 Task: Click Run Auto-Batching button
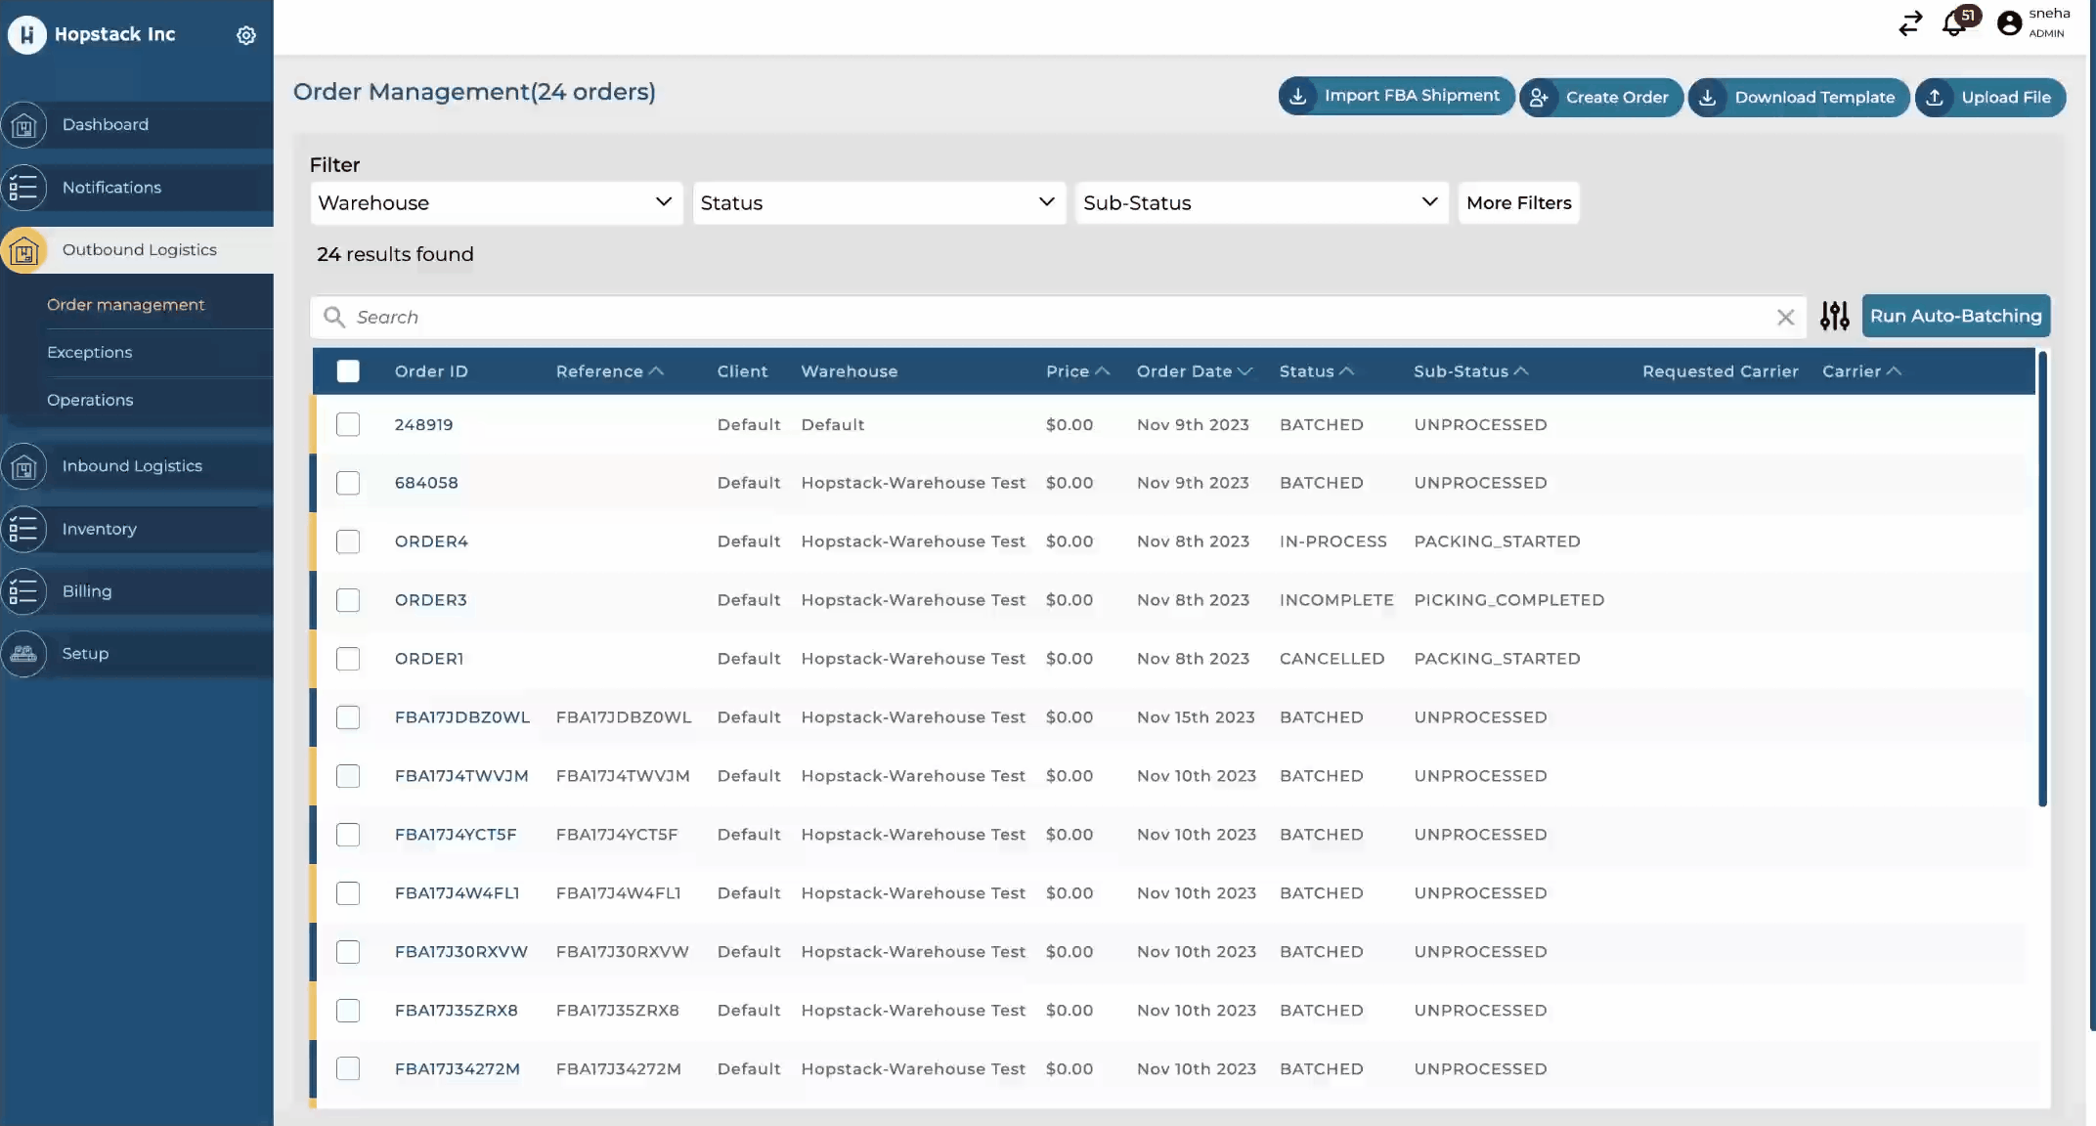[x=1955, y=316]
